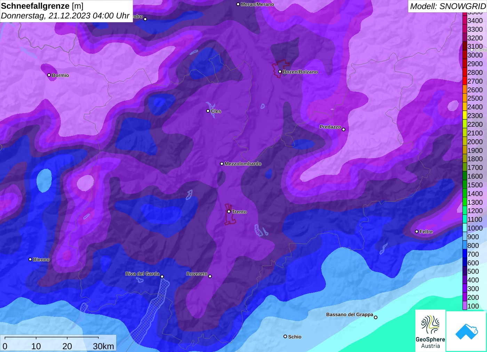487x352 pixels.
Task: Click the Feltre location marker
Action: point(417,231)
